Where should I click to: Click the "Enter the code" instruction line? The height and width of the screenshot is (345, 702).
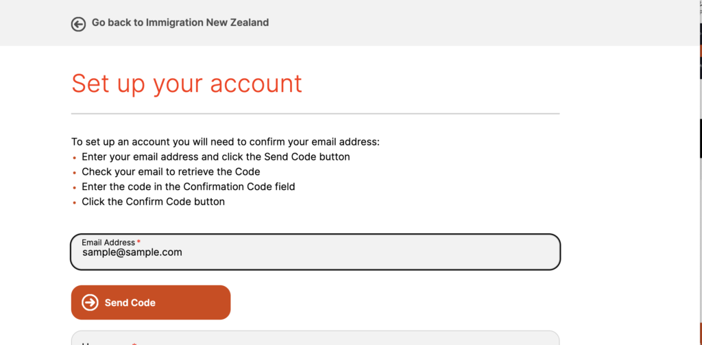click(x=188, y=187)
